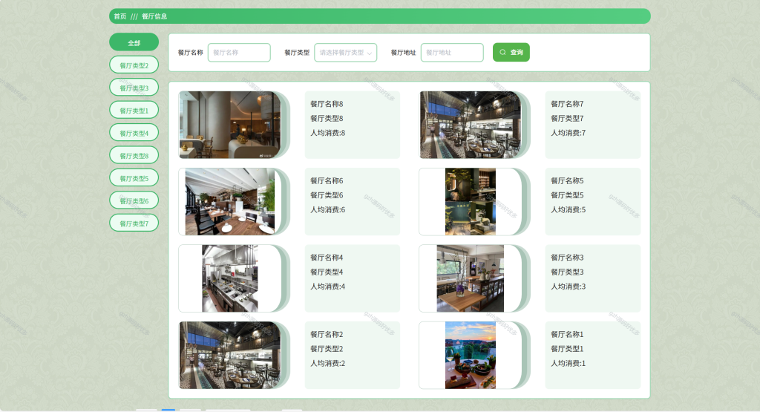Filter the list by 餐厅类型4
Viewport: 760px width, 412px height.
134,133
